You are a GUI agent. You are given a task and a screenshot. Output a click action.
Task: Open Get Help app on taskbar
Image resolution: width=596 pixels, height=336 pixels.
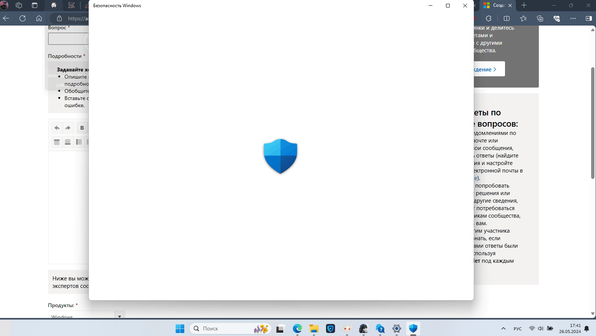(380, 328)
